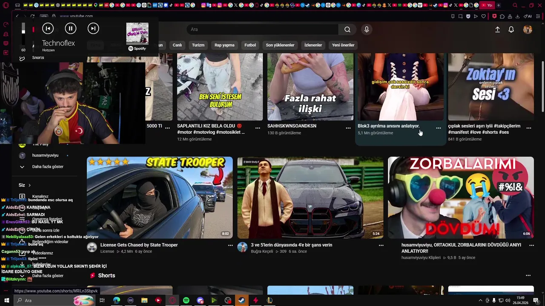Click the pin icon in the address bar
545x306 pixels.
tap(453, 16)
